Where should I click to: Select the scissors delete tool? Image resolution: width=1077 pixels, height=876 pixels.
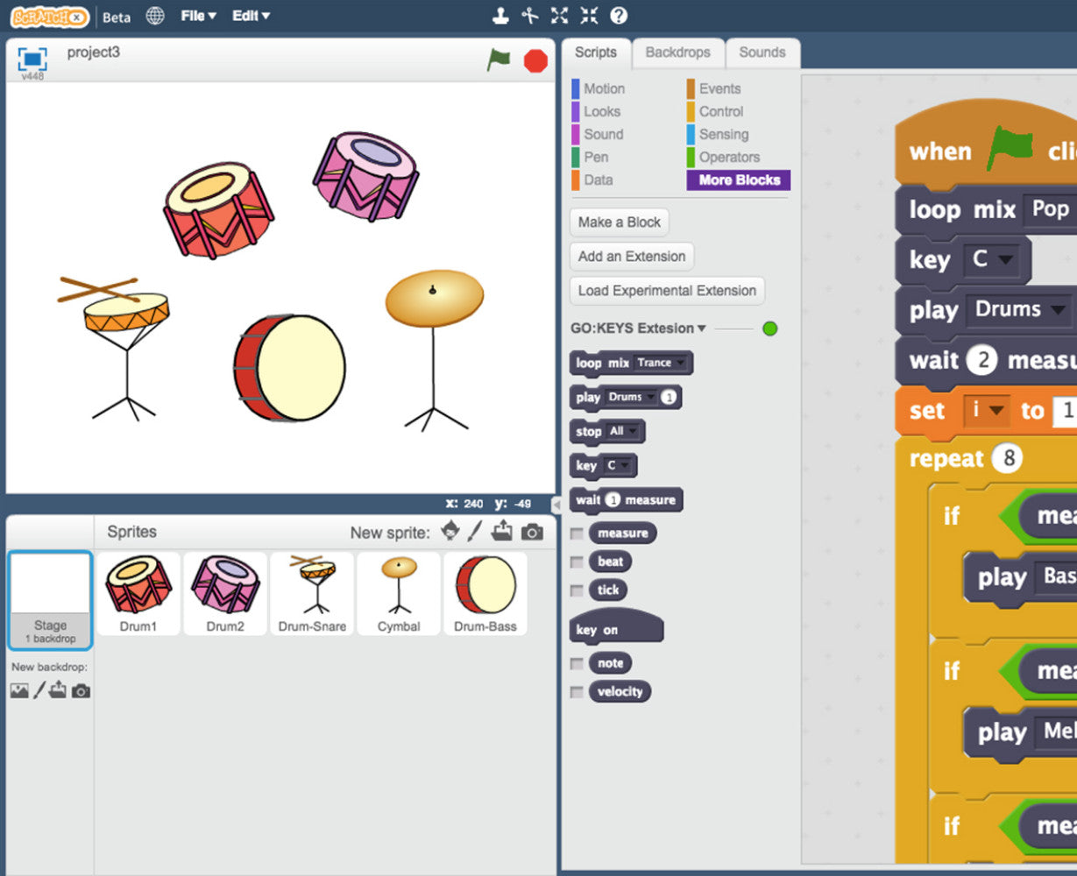(529, 16)
